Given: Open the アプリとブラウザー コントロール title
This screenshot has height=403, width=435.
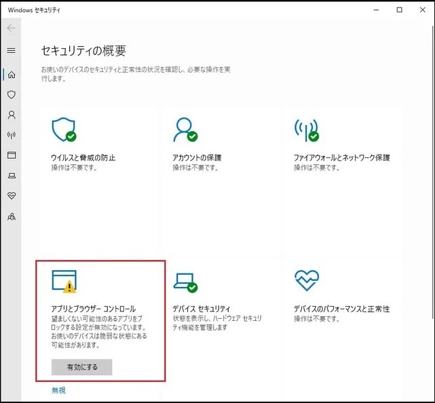Looking at the screenshot, I should click(x=94, y=309).
